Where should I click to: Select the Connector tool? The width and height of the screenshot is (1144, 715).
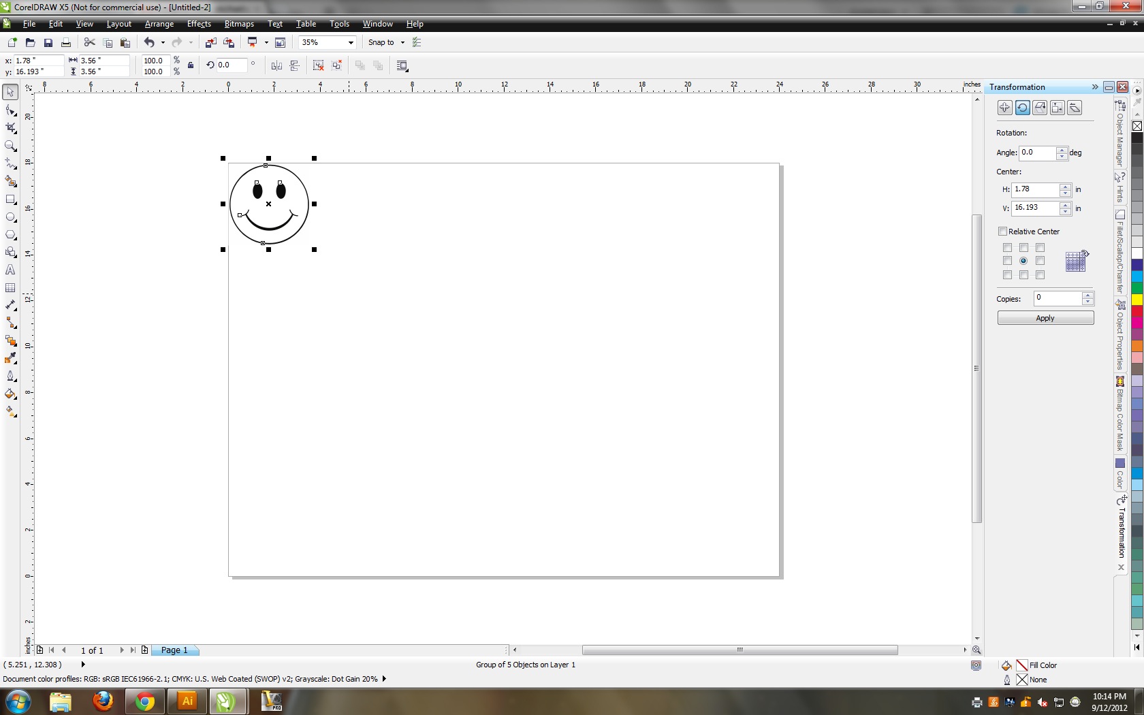click(x=10, y=323)
